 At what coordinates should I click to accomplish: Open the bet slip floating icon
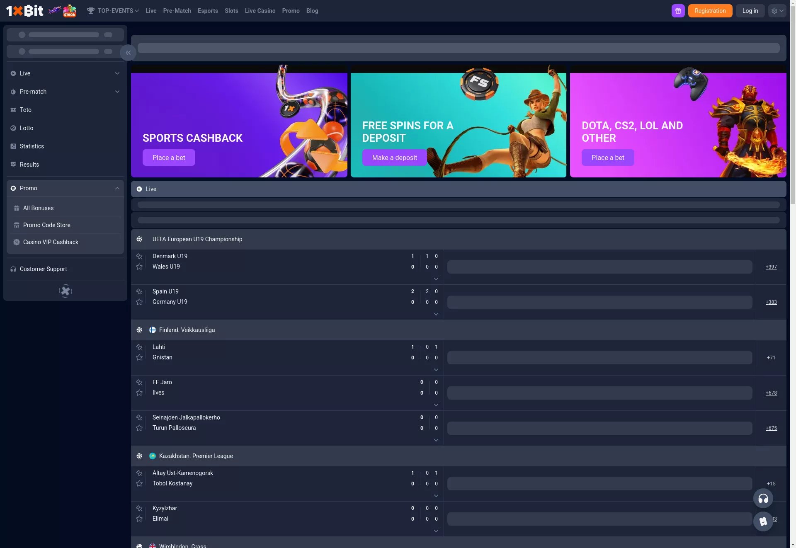tap(763, 521)
